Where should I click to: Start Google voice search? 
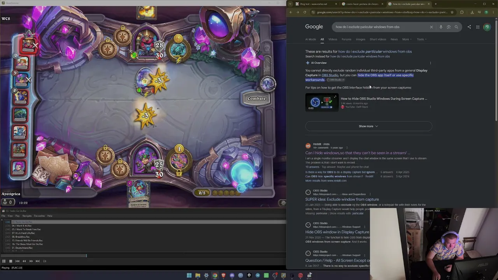441,27
